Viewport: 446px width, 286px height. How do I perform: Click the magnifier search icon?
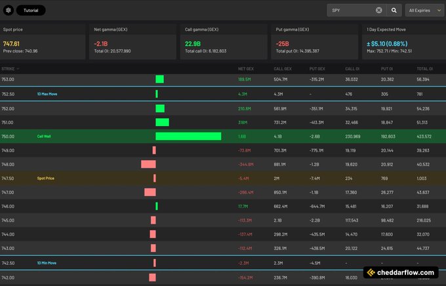394,10
